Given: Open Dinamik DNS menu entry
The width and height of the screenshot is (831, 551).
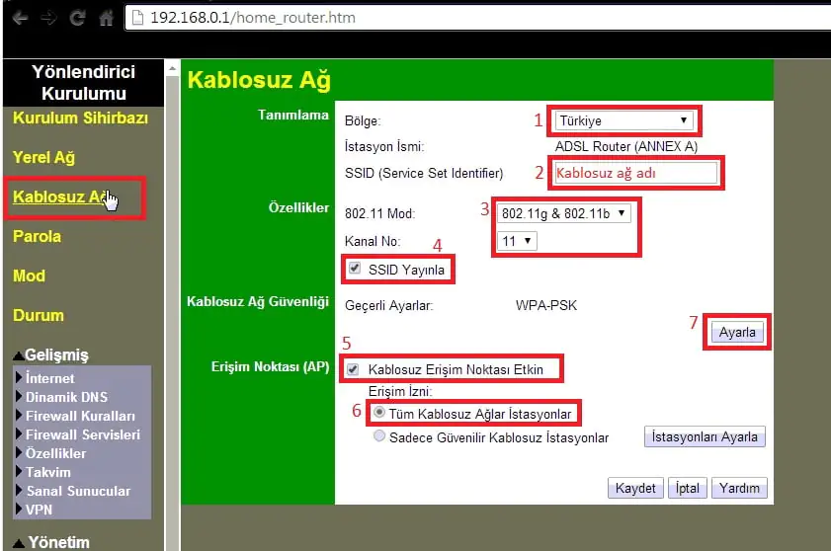Looking at the screenshot, I should [67, 397].
